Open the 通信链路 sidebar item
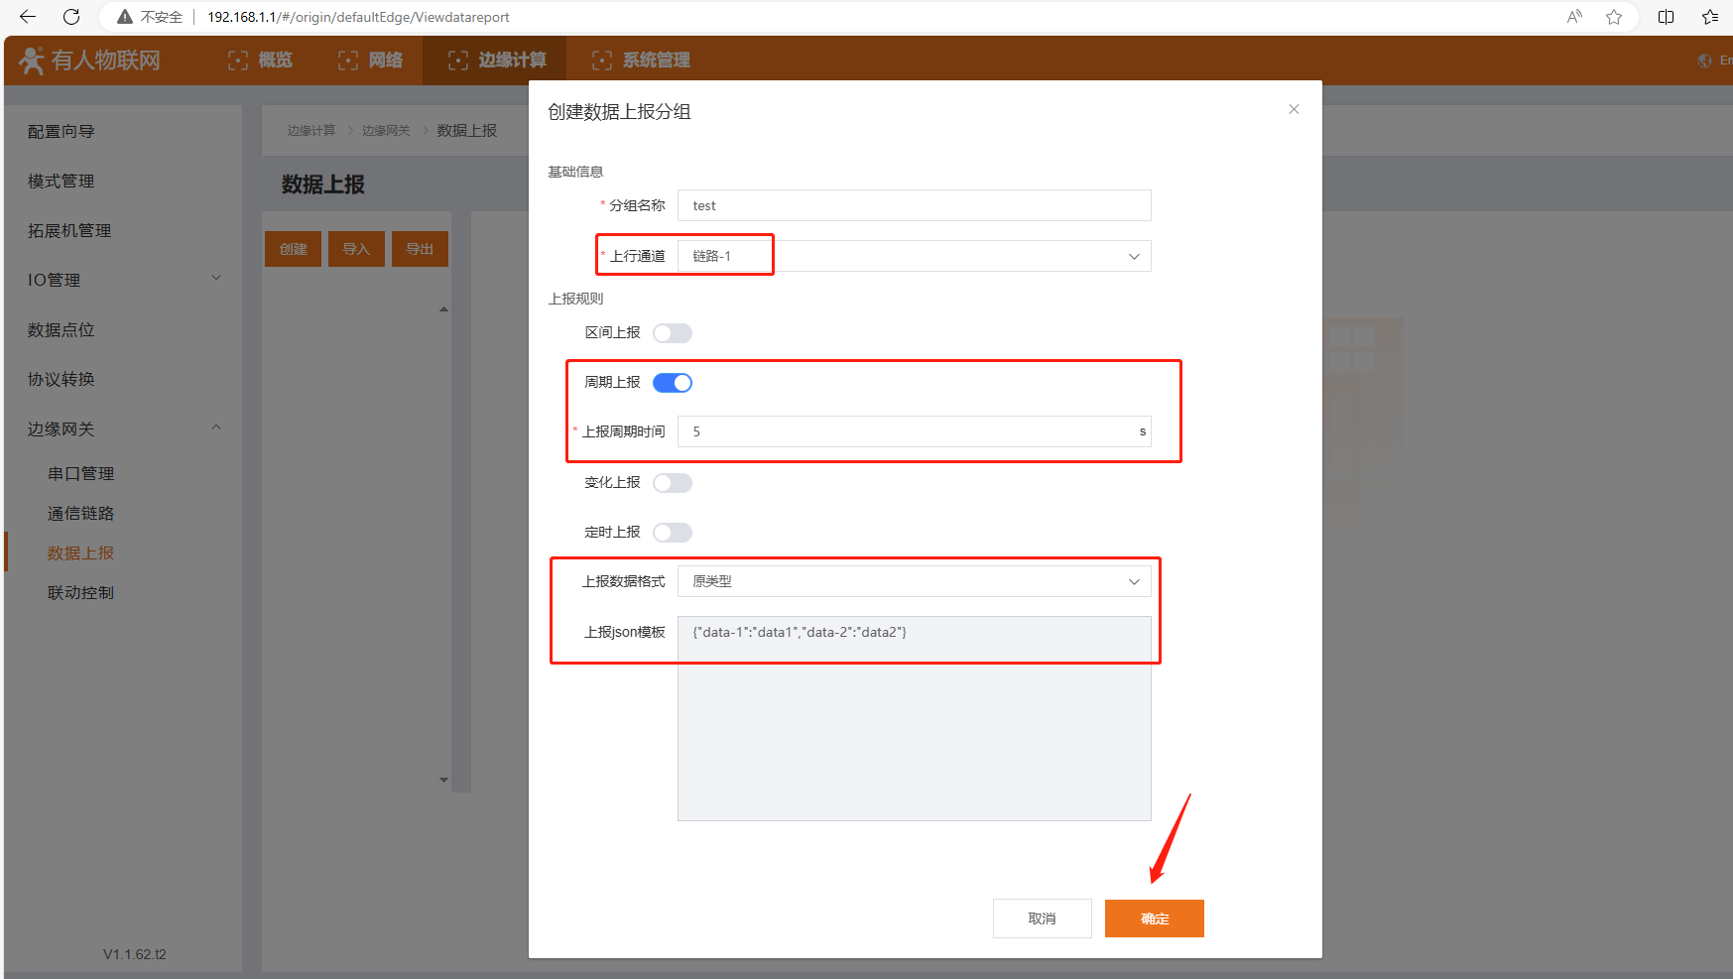Viewport: 1733px width, 979px height. coord(81,513)
